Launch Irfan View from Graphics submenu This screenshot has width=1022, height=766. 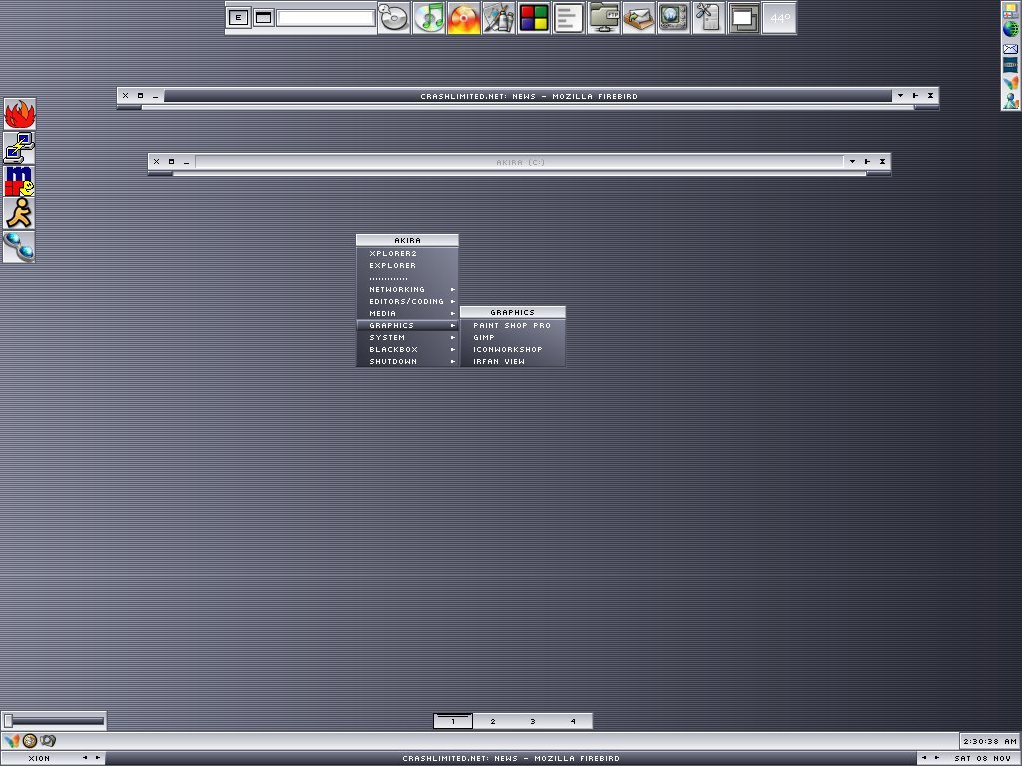click(512, 361)
